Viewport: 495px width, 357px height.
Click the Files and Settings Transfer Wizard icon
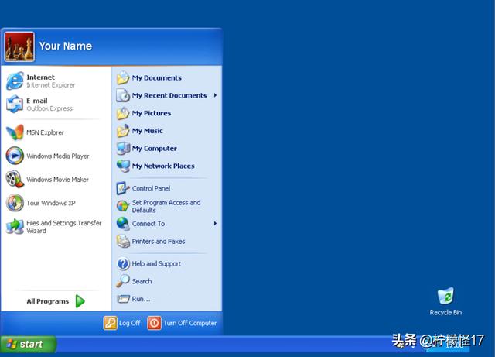[15, 226]
